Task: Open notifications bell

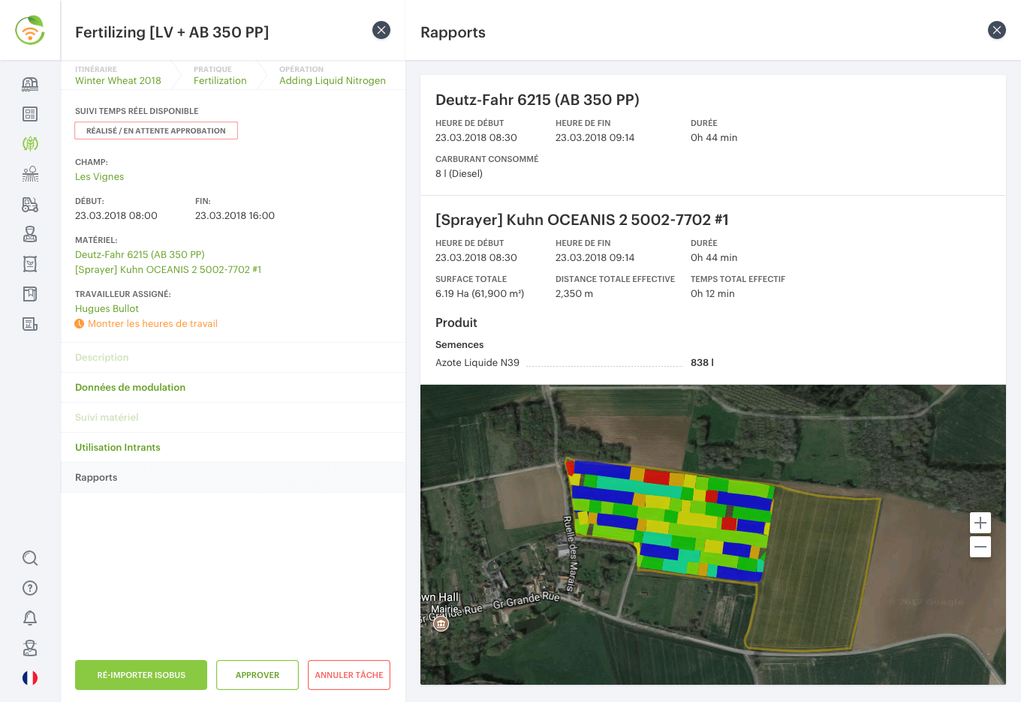Action: 30,618
